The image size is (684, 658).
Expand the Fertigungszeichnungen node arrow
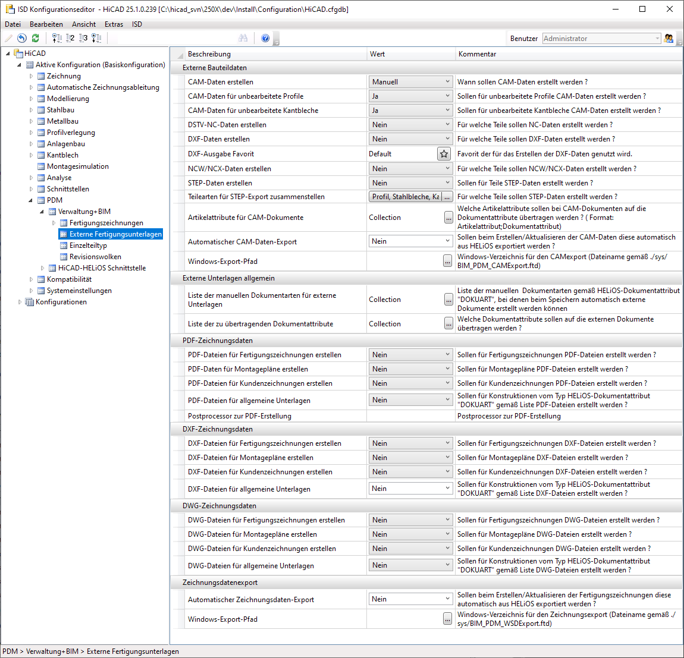[x=54, y=223]
